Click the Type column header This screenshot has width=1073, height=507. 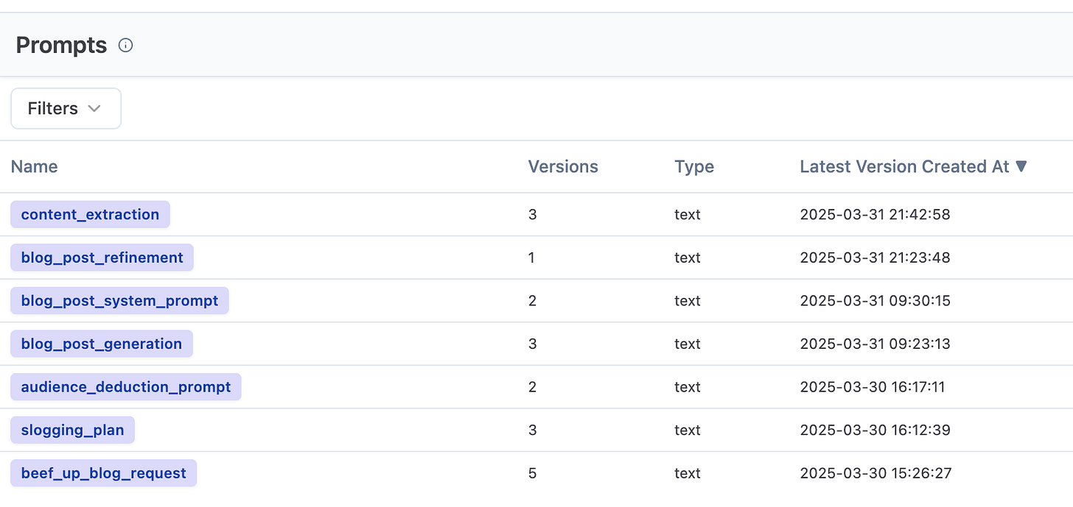click(694, 166)
